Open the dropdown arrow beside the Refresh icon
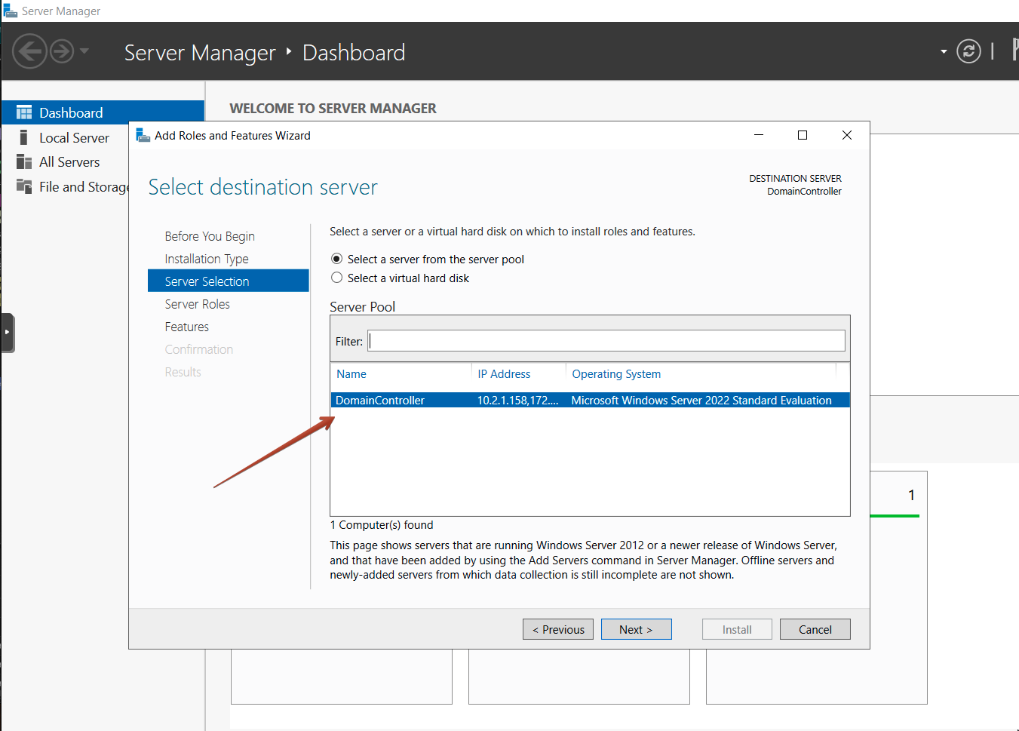The image size is (1019, 731). tap(944, 52)
